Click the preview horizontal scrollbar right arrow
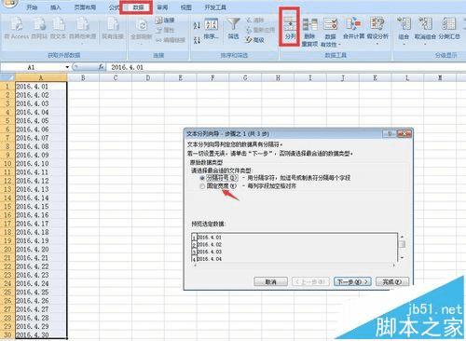This screenshot has height=341, width=466. [x=394, y=266]
